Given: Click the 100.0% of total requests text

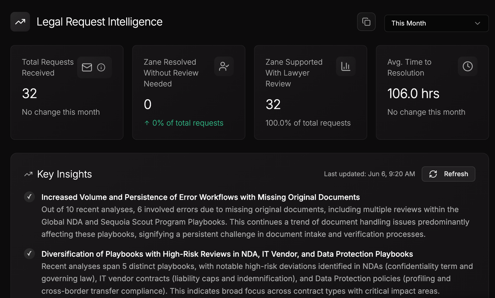Looking at the screenshot, I should (x=308, y=123).
